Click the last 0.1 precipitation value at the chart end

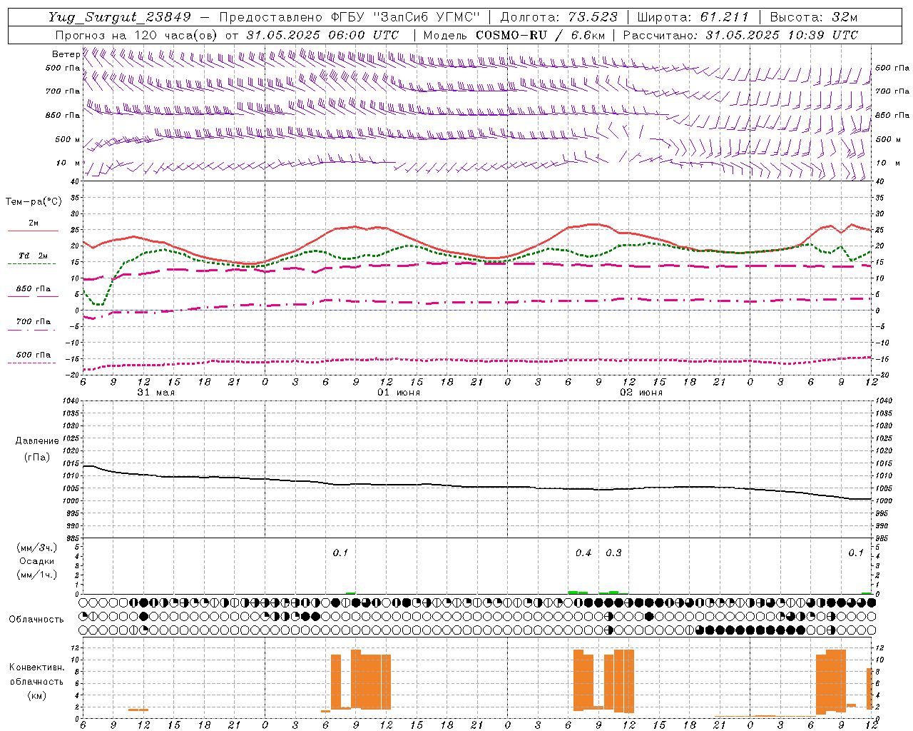(855, 553)
